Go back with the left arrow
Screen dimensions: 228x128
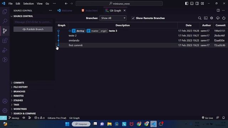66,4
